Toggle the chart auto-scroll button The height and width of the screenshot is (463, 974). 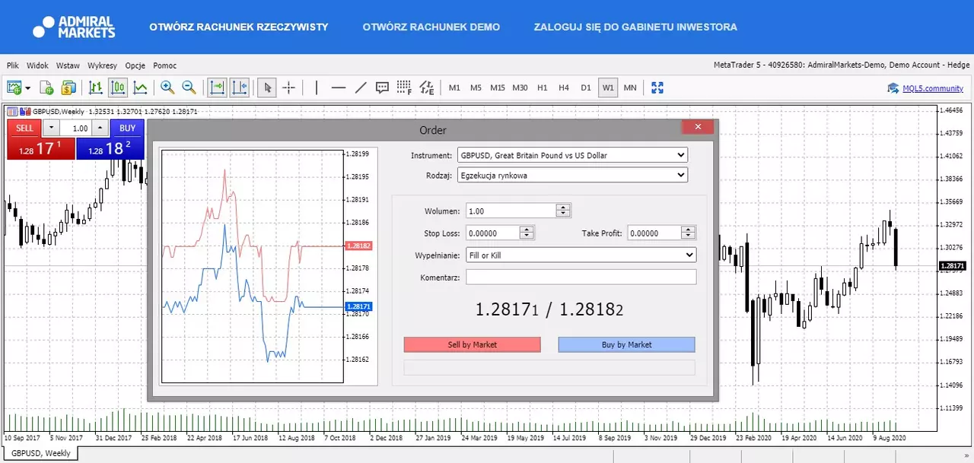tap(218, 87)
